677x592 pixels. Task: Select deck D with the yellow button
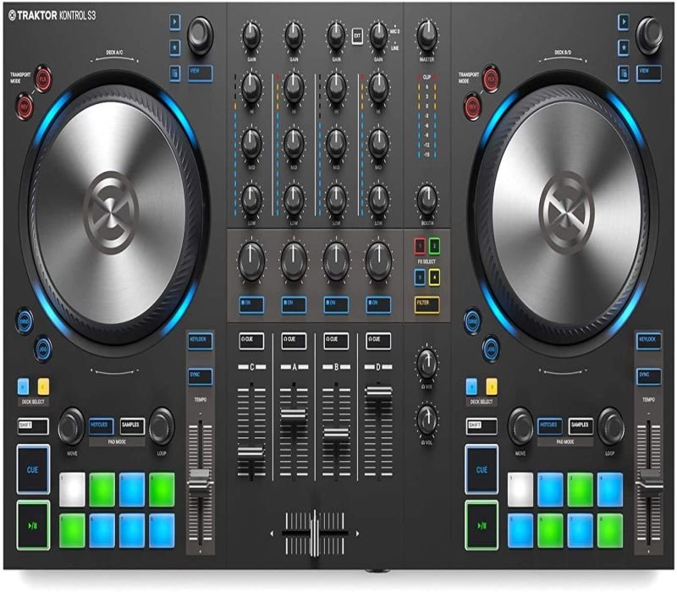pos(492,386)
